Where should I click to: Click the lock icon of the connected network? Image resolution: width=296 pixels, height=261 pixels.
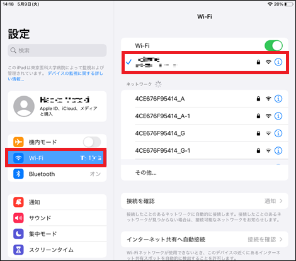tap(258, 62)
